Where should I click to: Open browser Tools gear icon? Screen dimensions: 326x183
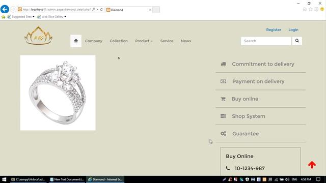click(316, 9)
